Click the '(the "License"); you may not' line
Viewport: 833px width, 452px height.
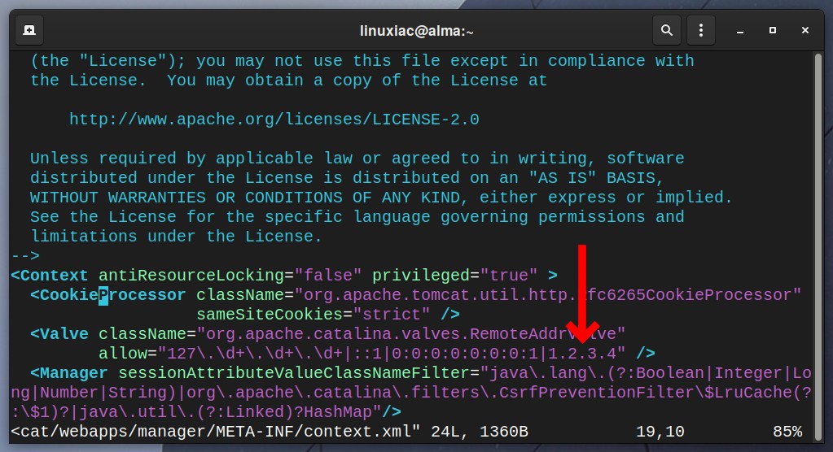click(x=362, y=60)
